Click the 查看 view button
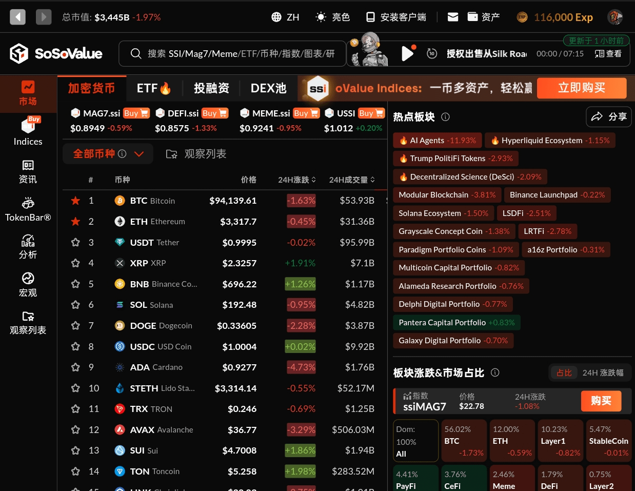This screenshot has height=491, width=635. [608, 53]
